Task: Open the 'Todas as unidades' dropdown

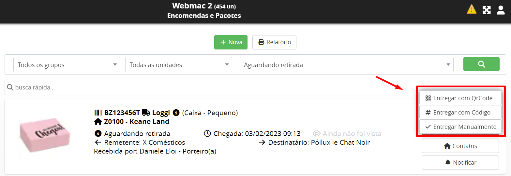Action: (x=179, y=65)
